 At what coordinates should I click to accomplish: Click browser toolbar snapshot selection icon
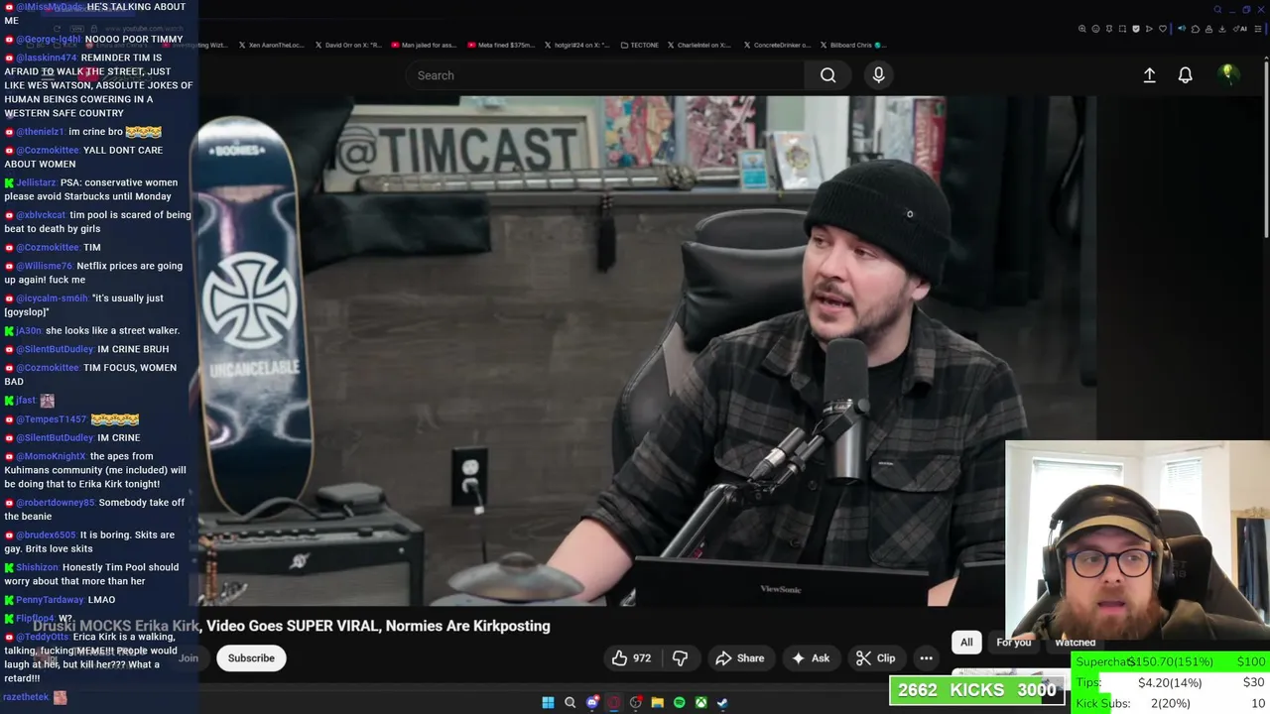(x=1122, y=29)
